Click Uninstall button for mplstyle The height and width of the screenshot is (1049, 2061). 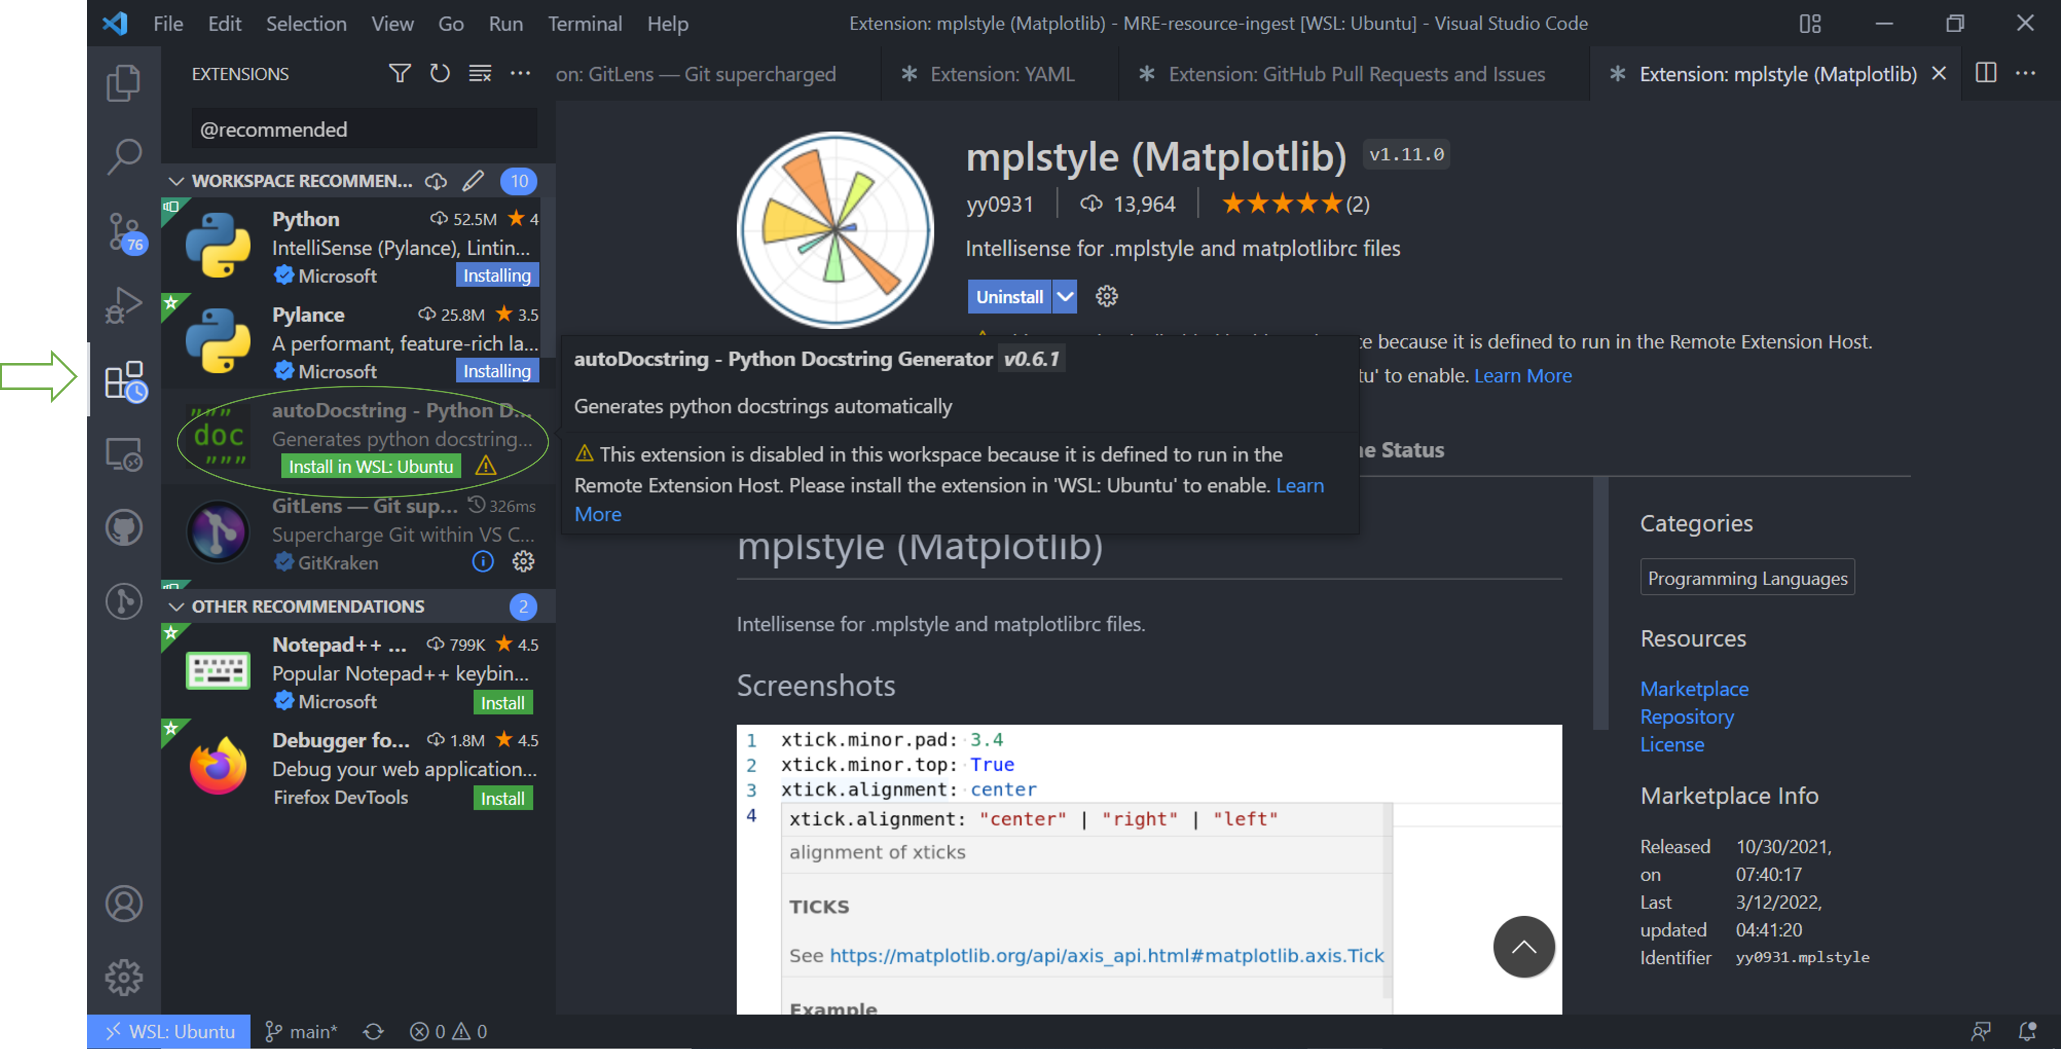point(1009,296)
